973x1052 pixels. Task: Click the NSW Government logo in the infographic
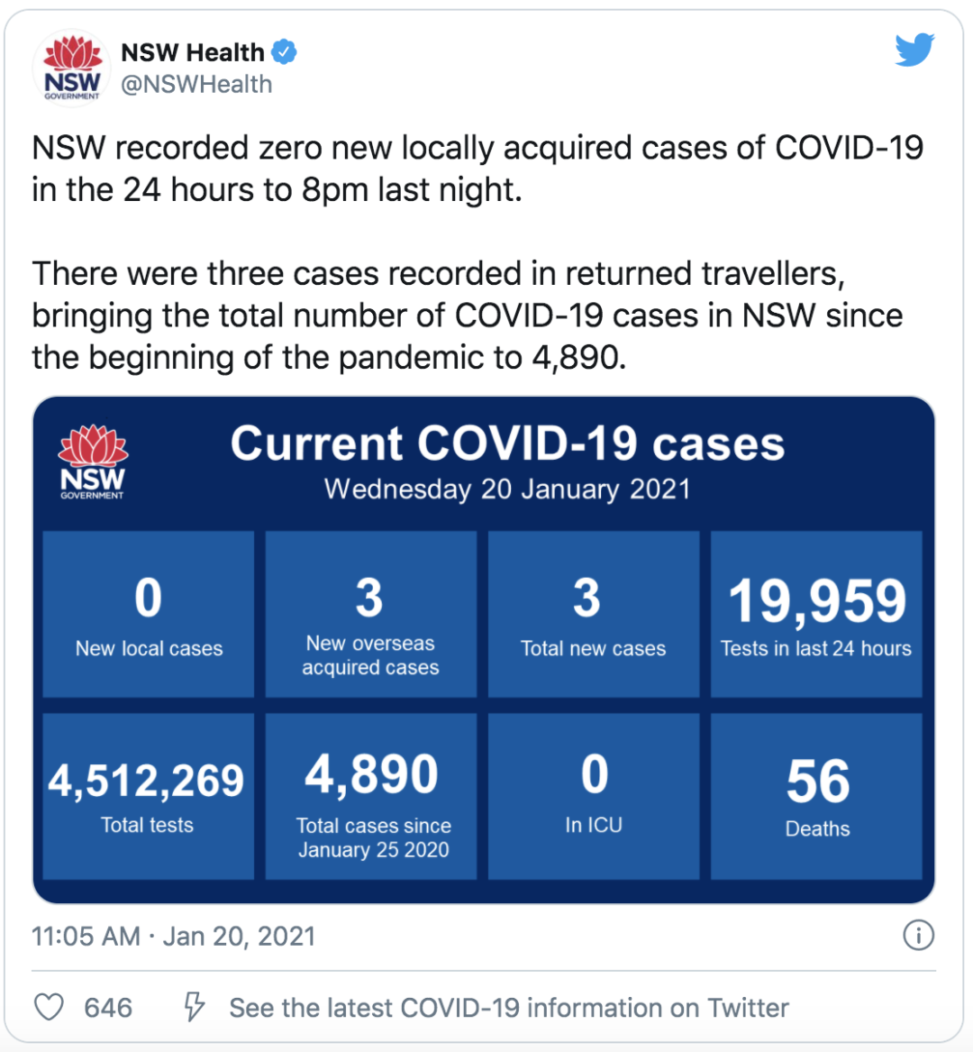(x=93, y=462)
